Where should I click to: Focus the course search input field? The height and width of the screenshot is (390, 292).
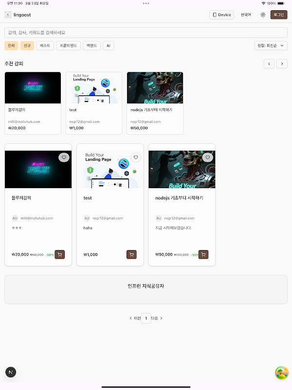[146, 33]
